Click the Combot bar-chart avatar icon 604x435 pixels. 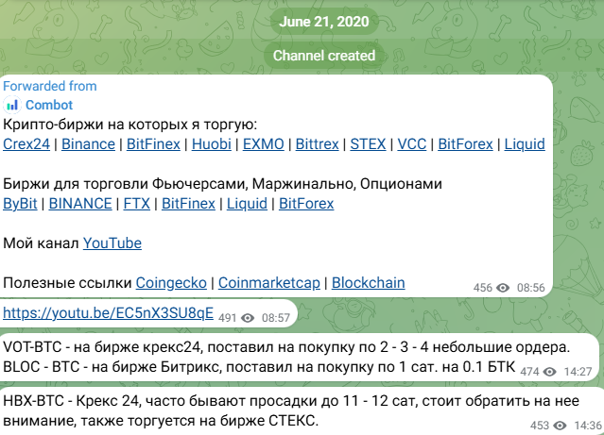[x=12, y=105]
